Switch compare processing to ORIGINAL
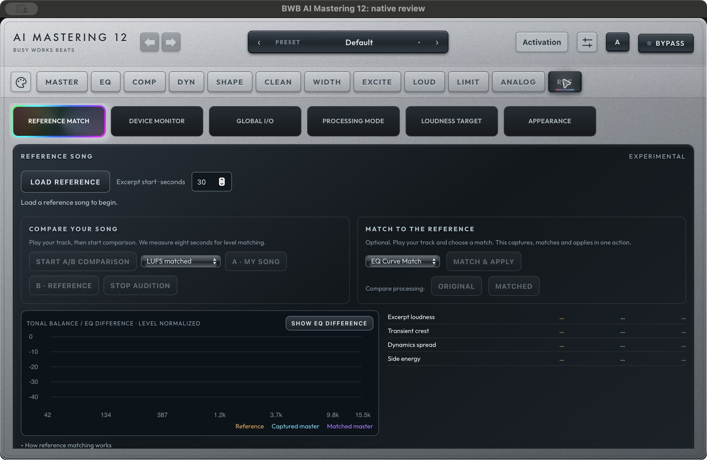 click(456, 286)
